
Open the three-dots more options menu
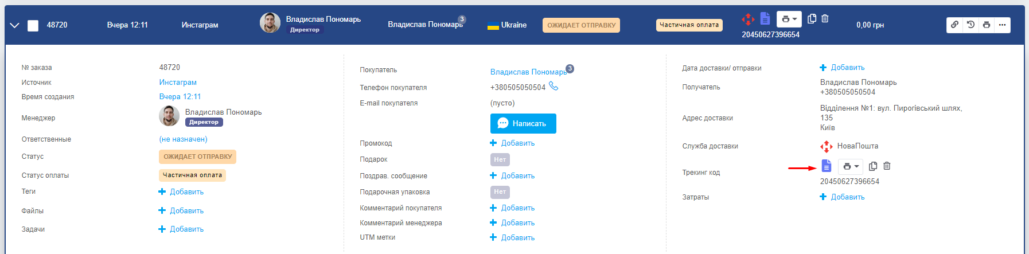[x=1002, y=25]
